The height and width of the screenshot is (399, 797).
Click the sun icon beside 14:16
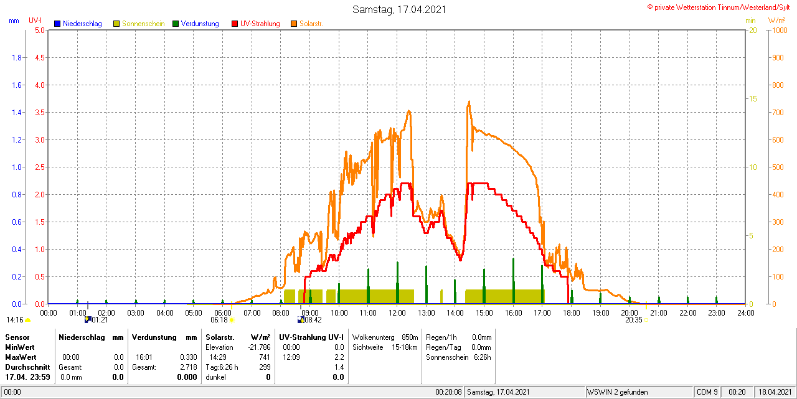[27, 320]
